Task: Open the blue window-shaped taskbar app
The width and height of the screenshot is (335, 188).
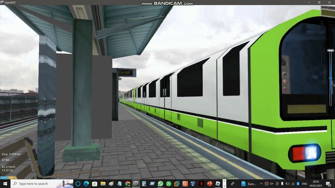Action: (152, 184)
